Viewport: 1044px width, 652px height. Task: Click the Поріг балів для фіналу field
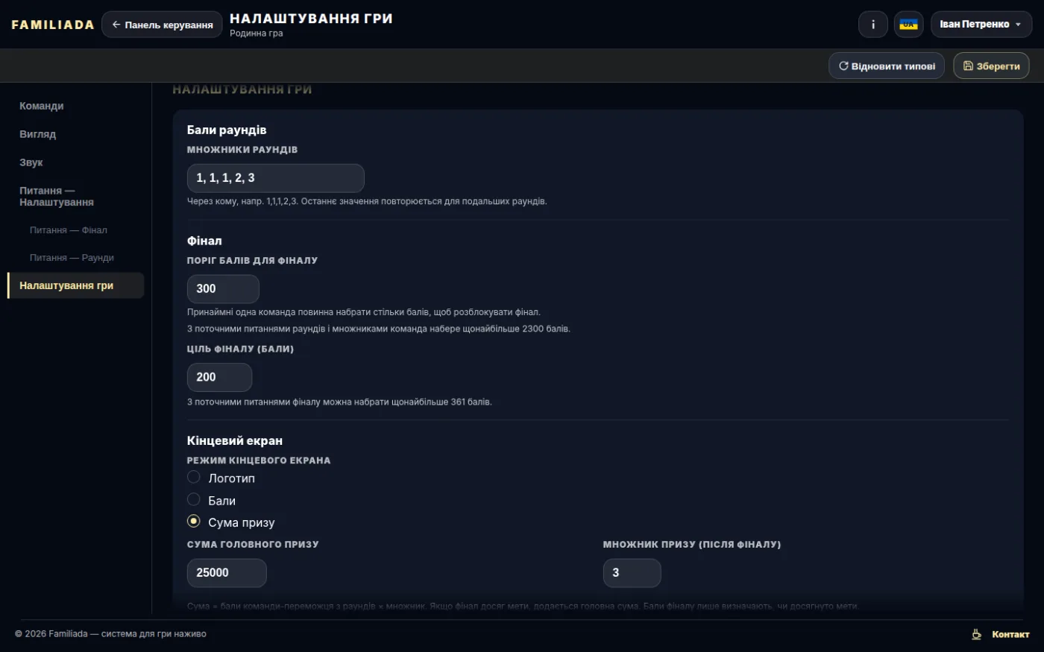(223, 289)
